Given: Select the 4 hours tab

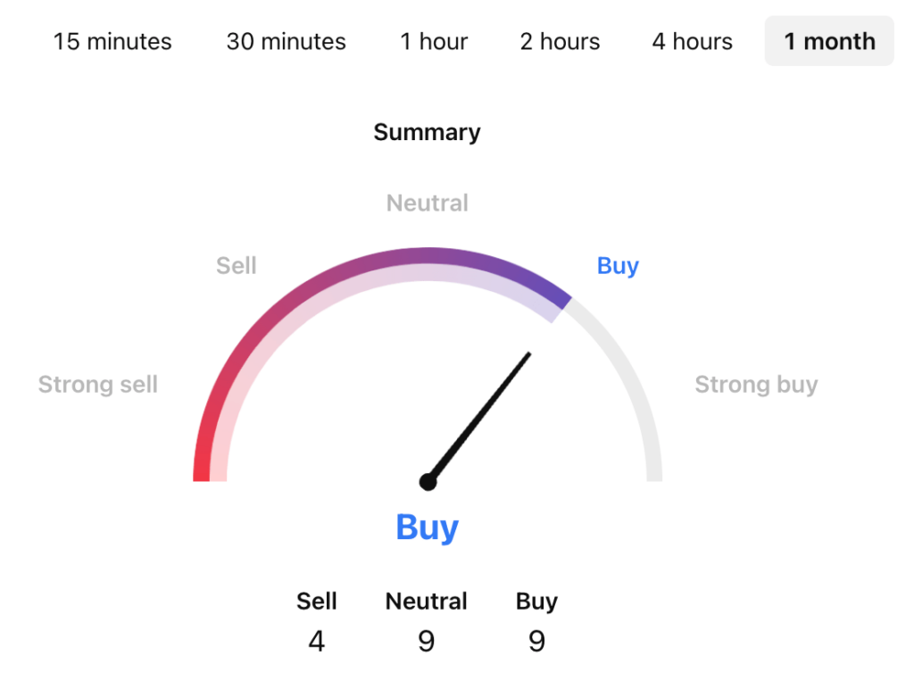Looking at the screenshot, I should (692, 41).
